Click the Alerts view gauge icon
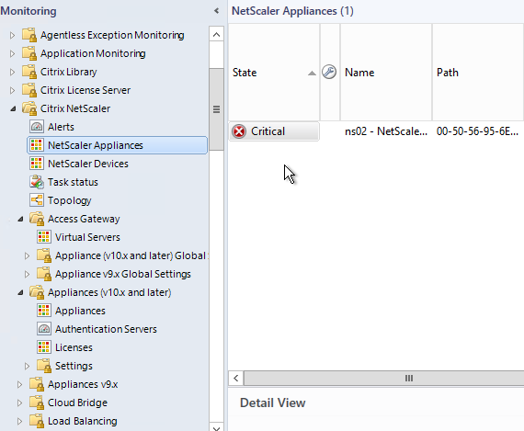Image resolution: width=524 pixels, height=431 pixels. [x=37, y=127]
